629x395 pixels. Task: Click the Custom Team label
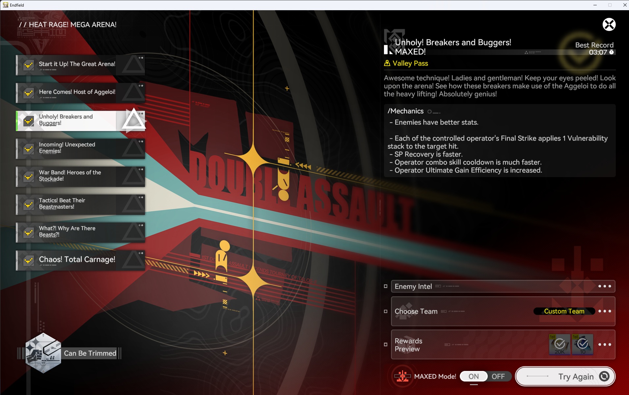pos(564,311)
